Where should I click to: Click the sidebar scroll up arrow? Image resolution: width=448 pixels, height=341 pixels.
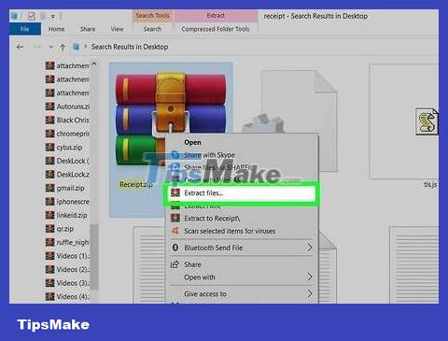[94, 64]
